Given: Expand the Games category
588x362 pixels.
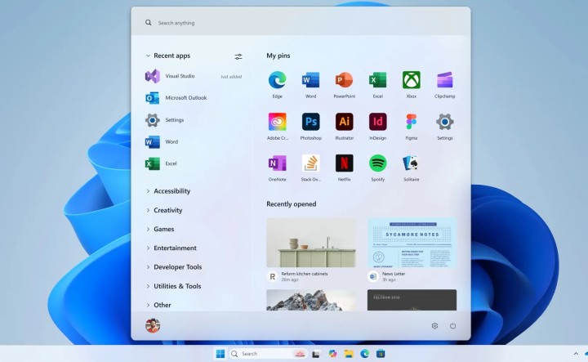Looking at the screenshot, I should (x=163, y=229).
